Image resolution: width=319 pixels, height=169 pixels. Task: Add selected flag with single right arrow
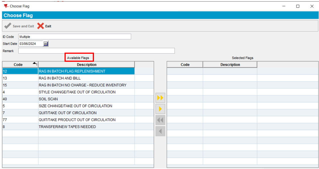pyautogui.click(x=160, y=109)
